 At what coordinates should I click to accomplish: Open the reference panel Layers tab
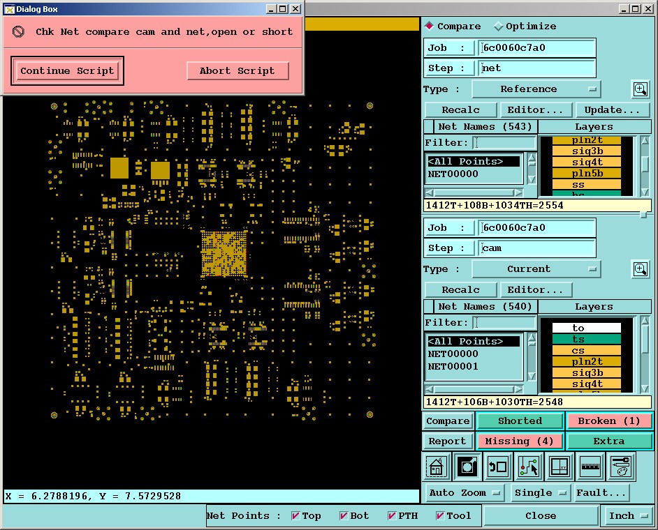click(594, 126)
